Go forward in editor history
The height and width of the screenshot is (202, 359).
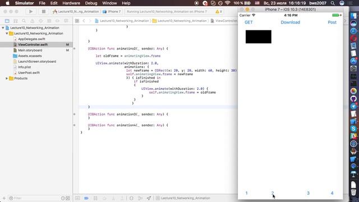coord(90,21)
